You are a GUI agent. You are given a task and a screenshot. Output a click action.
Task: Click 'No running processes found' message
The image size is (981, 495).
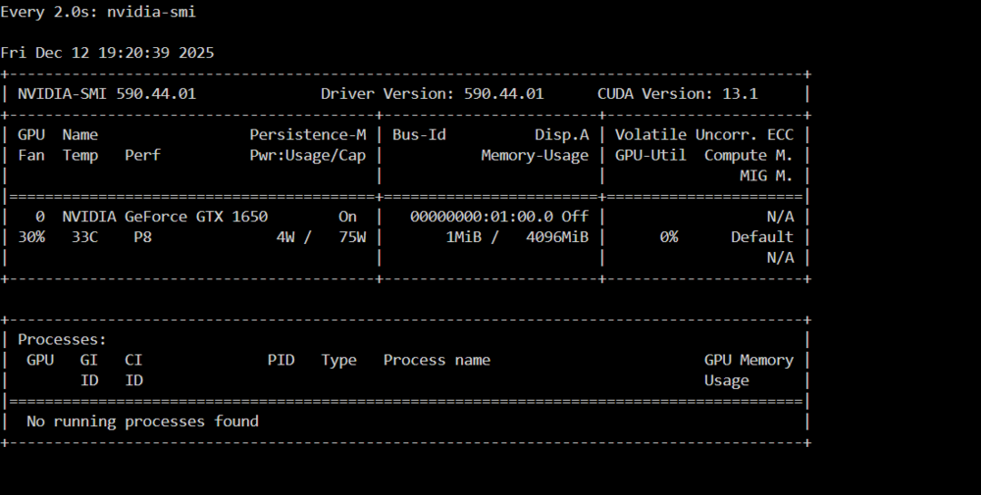[142, 421]
